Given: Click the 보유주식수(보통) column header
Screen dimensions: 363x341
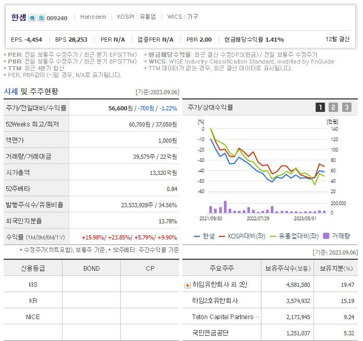Looking at the screenshot, I should (x=287, y=268).
